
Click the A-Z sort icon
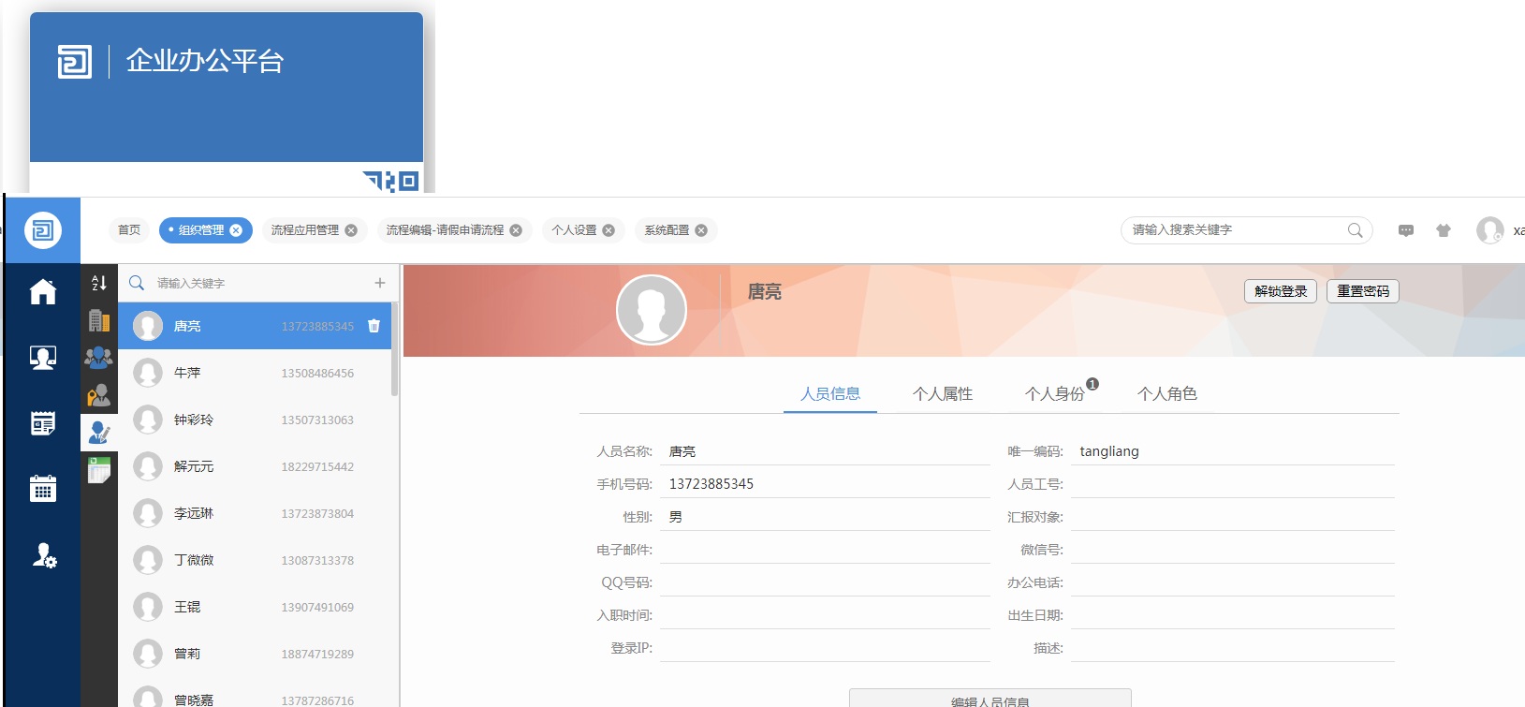(98, 283)
